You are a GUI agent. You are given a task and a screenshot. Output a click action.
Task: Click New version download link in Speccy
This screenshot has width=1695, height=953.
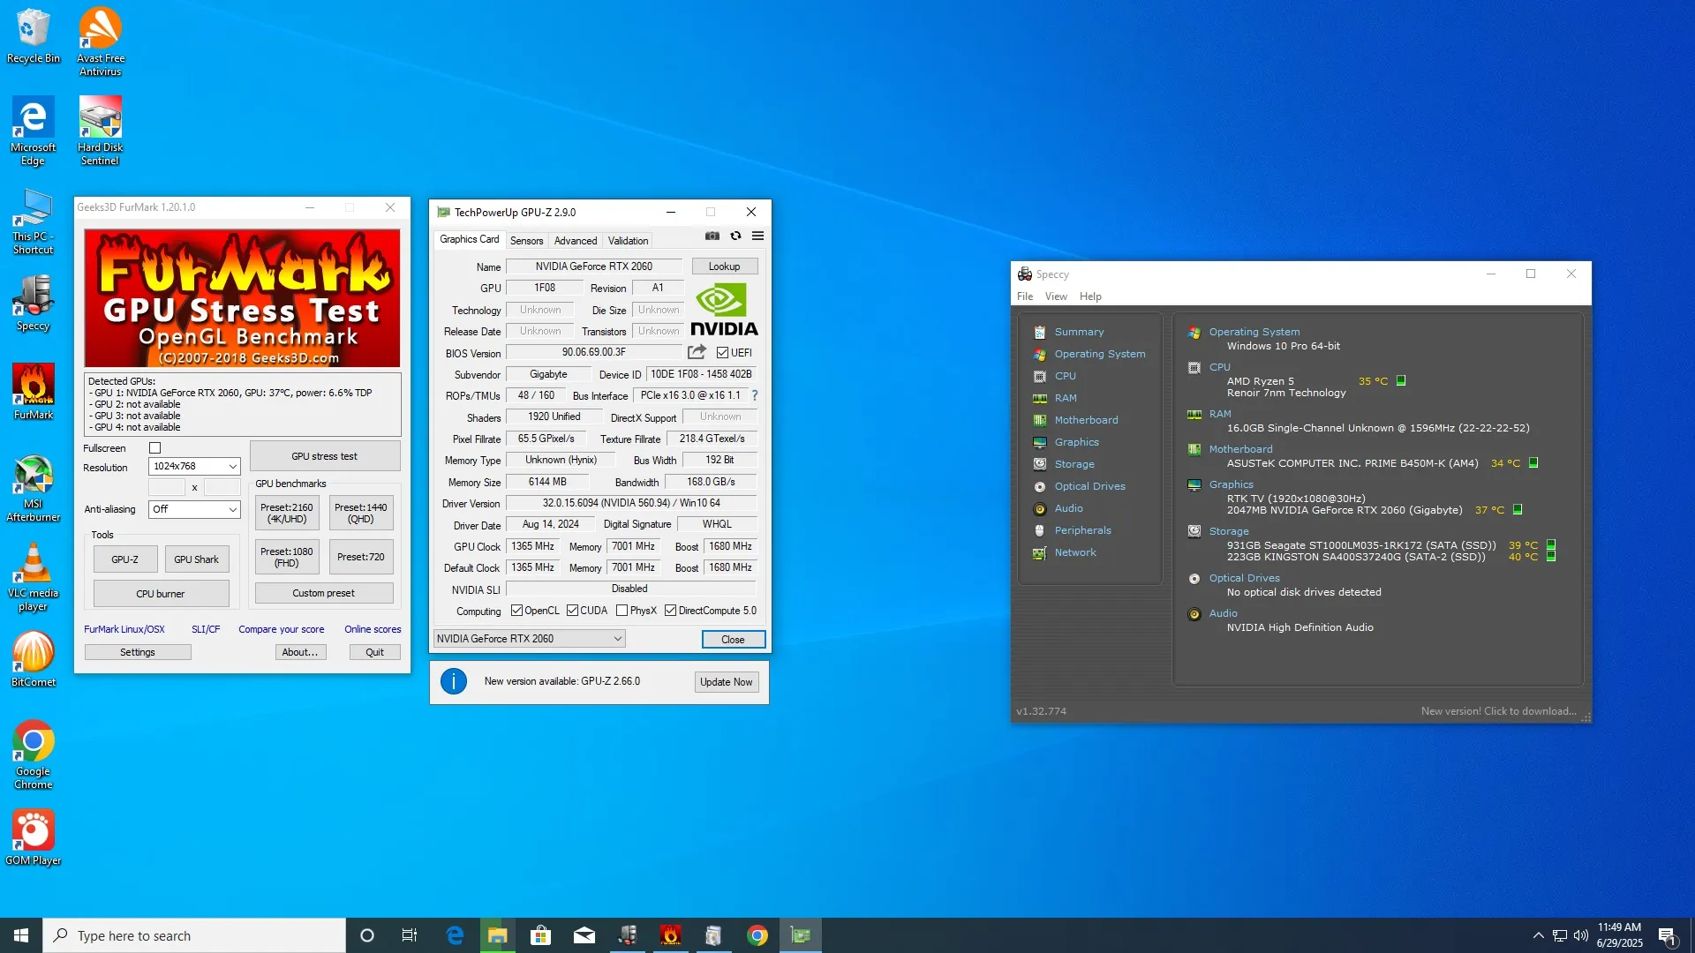pyautogui.click(x=1498, y=711)
